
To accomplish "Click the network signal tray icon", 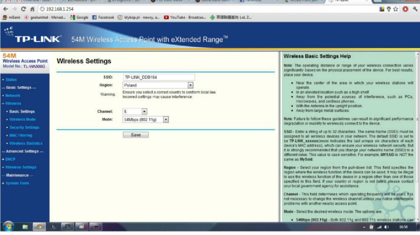I will coord(379,227).
